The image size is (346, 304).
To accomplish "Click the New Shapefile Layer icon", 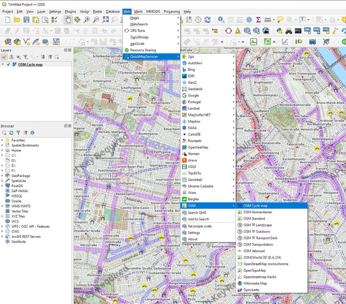I will 27,42.
